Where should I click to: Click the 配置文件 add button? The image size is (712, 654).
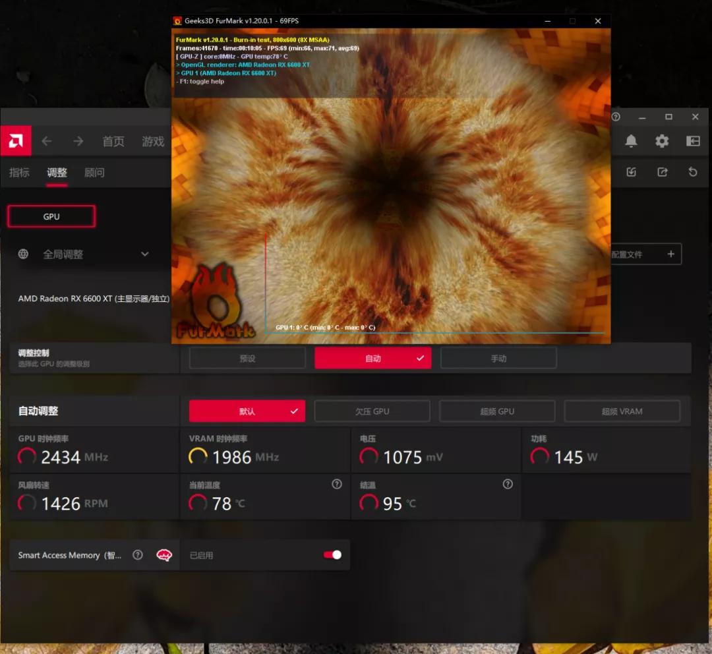[x=647, y=254]
